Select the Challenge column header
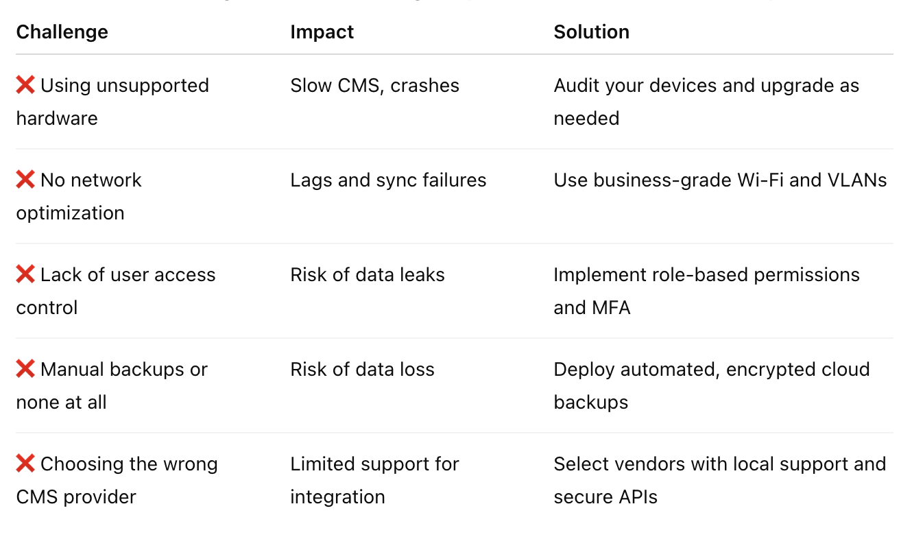Viewport: 912px width, 539px height. click(x=62, y=32)
